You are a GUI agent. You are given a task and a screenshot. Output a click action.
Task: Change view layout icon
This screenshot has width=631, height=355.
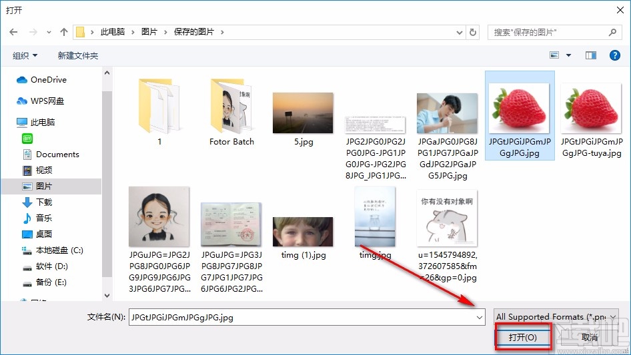point(554,55)
